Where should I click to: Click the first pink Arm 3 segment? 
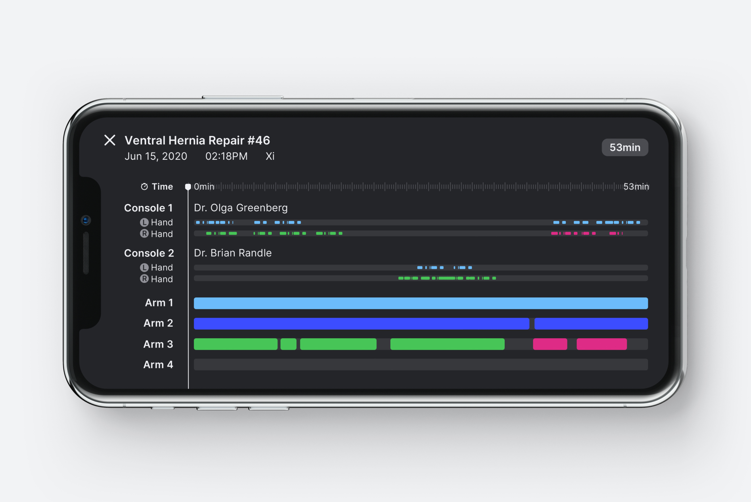(550, 344)
